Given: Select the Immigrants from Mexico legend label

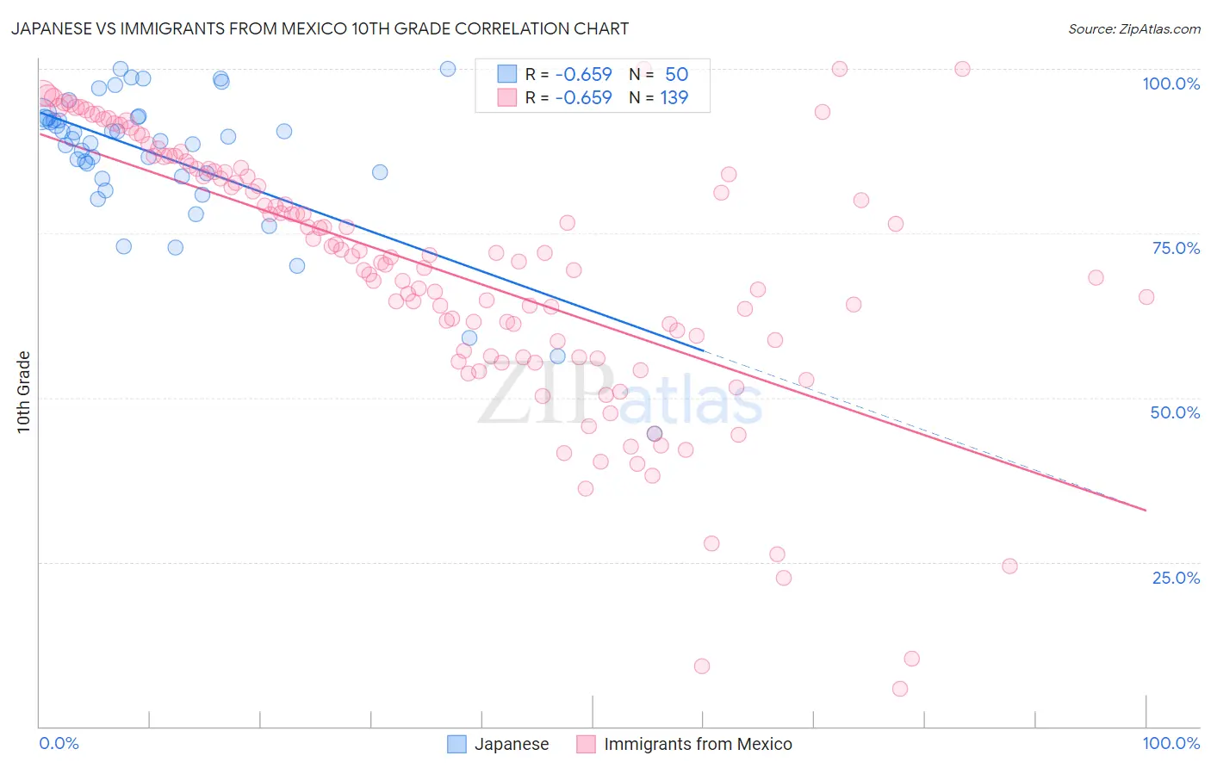Looking at the screenshot, I should click(x=698, y=744).
